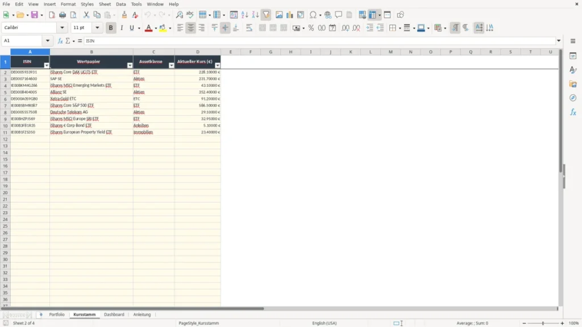Open Assetklasse column filter dropdown

171,65
